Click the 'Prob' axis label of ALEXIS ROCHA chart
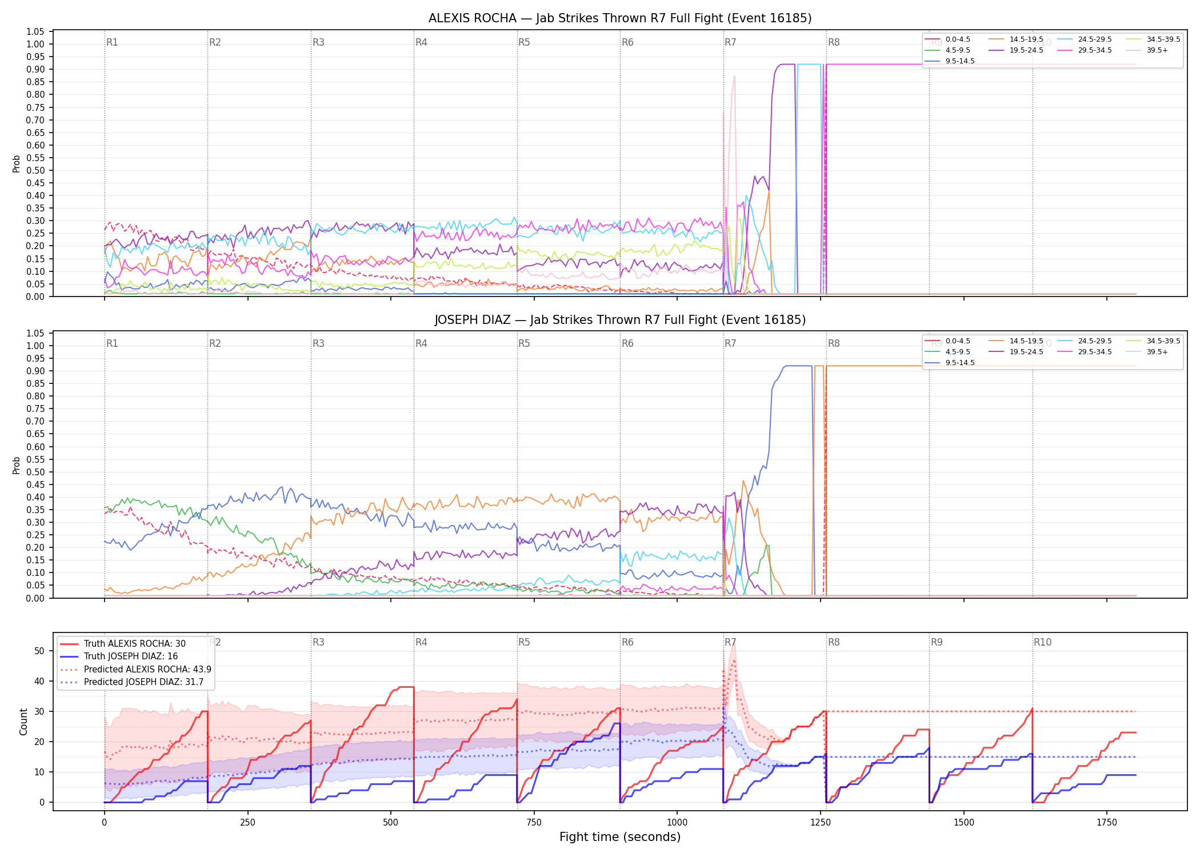The height and width of the screenshot is (857, 1200). click(x=16, y=164)
